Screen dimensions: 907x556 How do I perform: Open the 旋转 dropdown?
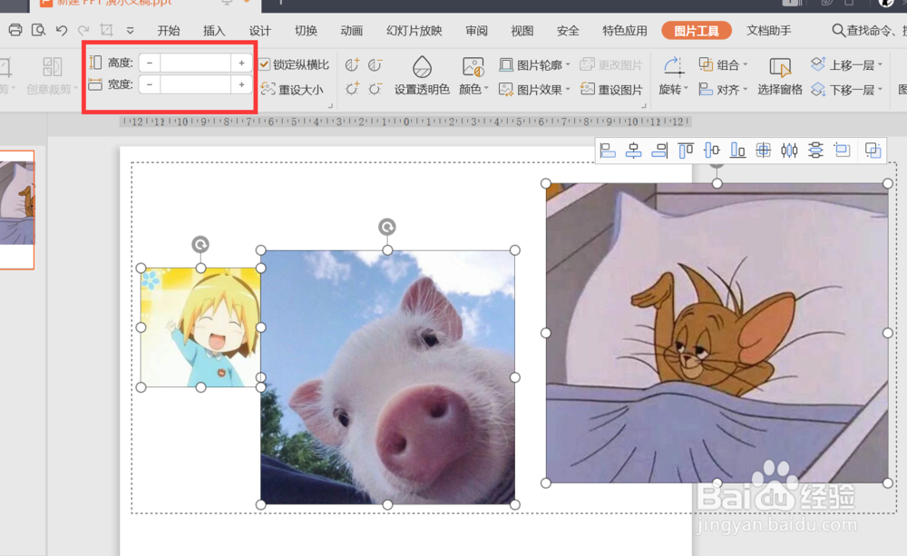point(673,75)
